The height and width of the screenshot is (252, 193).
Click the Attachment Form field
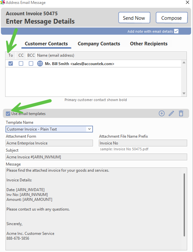click(49, 143)
